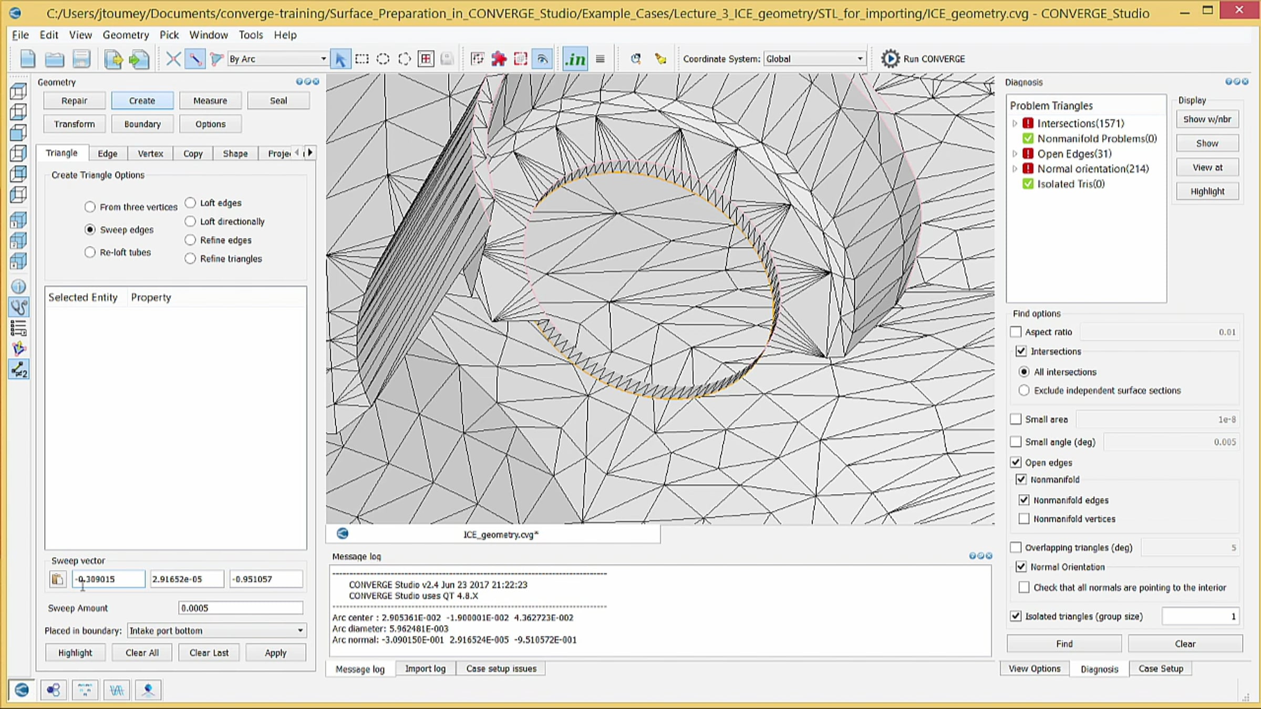
Task: Select the edge pick tool icon
Action: point(195,59)
